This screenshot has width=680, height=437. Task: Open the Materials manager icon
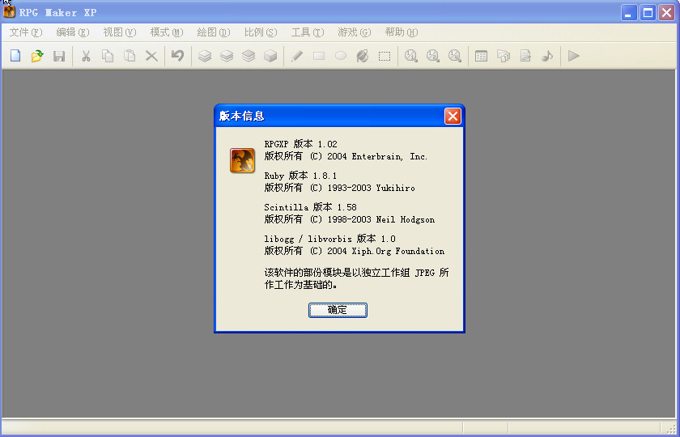tap(503, 56)
